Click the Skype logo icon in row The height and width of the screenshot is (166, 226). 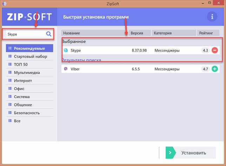click(x=66, y=50)
